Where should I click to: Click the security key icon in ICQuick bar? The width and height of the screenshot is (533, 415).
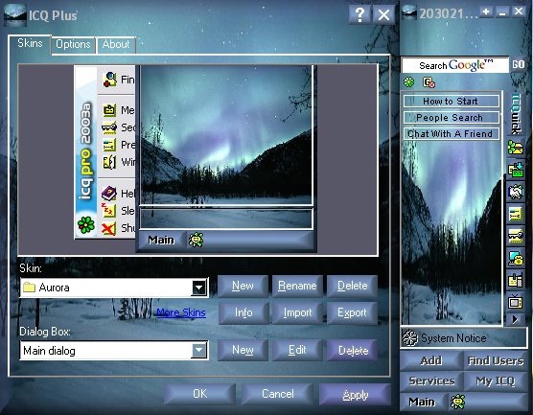click(x=516, y=236)
